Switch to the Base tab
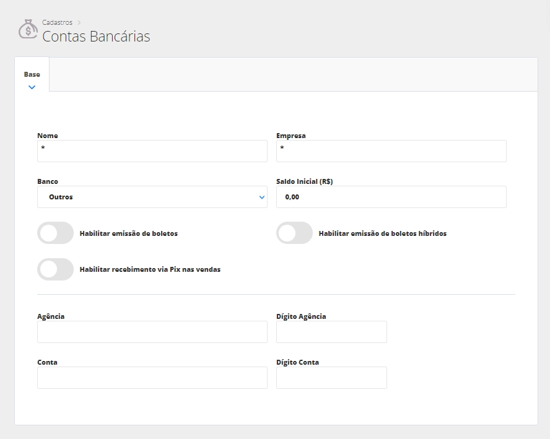550x439 pixels. (32, 74)
